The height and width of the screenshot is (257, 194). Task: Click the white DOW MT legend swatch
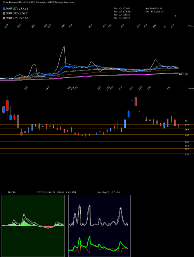point(4,14)
